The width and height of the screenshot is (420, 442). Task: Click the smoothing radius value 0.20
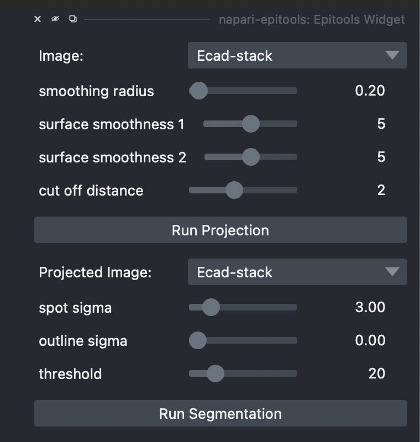point(370,91)
